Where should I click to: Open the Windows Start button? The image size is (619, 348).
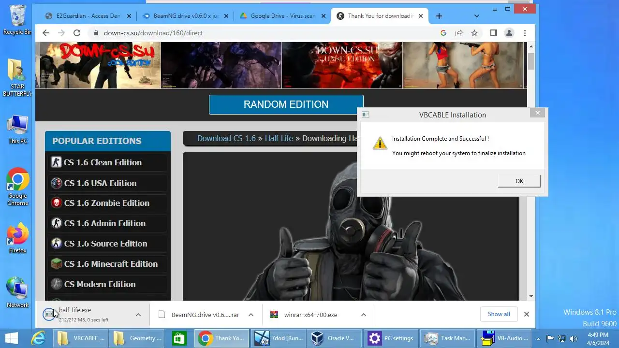12,338
